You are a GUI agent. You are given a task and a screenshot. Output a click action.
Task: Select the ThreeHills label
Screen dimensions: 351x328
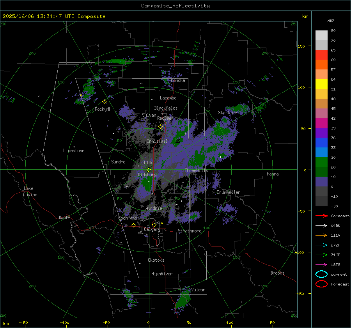196,170
